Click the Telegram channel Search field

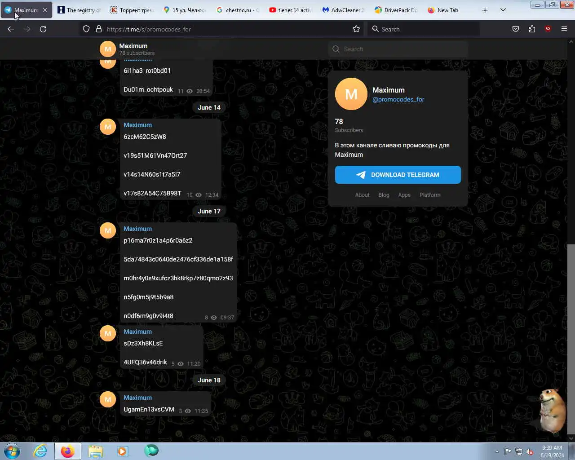click(x=398, y=49)
